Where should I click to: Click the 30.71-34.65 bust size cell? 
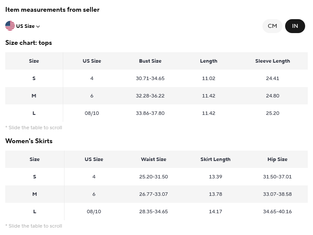click(x=150, y=78)
